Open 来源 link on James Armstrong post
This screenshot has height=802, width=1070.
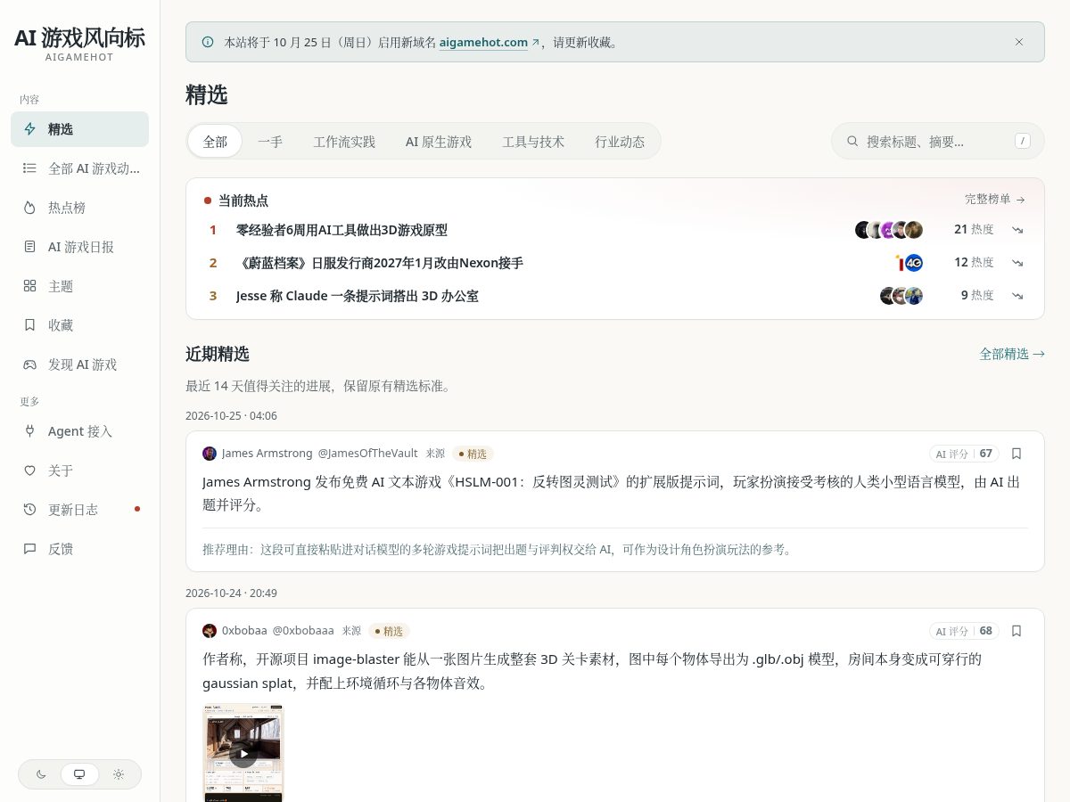pyautogui.click(x=435, y=454)
